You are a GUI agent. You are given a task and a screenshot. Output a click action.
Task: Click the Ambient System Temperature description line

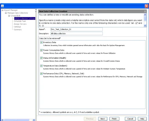84,69
